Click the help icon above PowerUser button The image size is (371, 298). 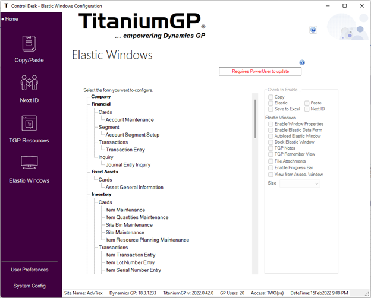(x=302, y=62)
